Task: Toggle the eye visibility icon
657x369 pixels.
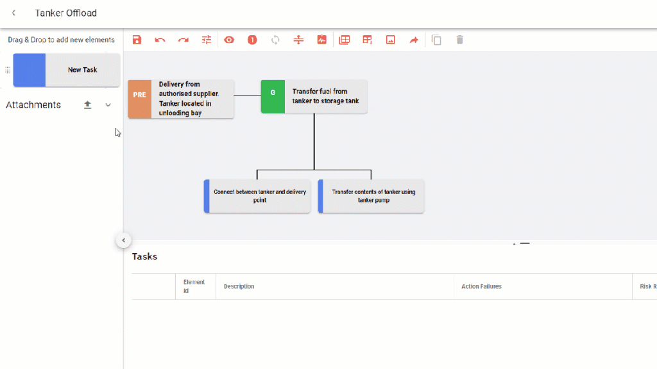Action: click(229, 40)
